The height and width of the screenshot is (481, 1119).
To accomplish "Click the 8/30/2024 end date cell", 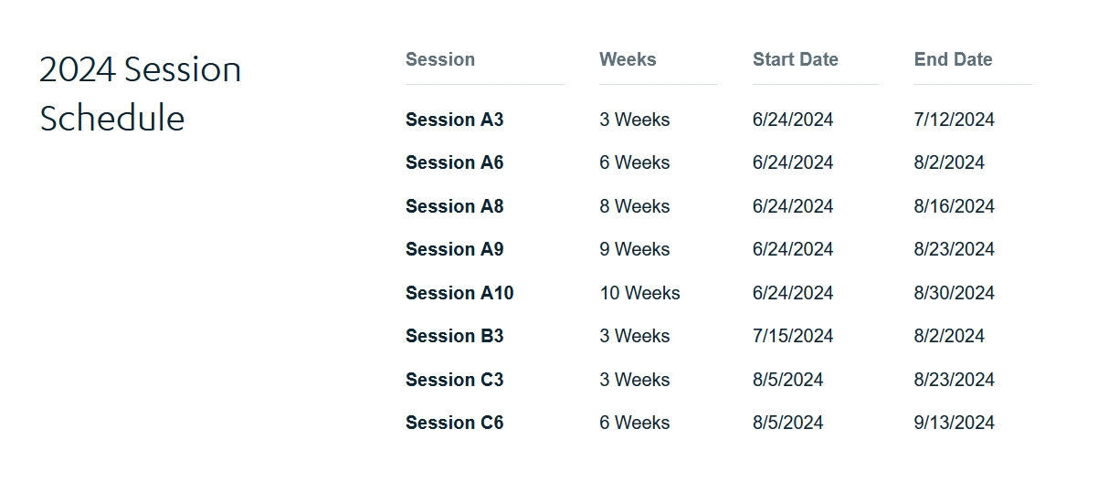I will pyautogui.click(x=954, y=293).
